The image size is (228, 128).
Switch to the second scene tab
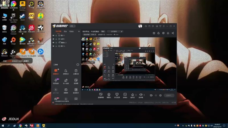65,31
